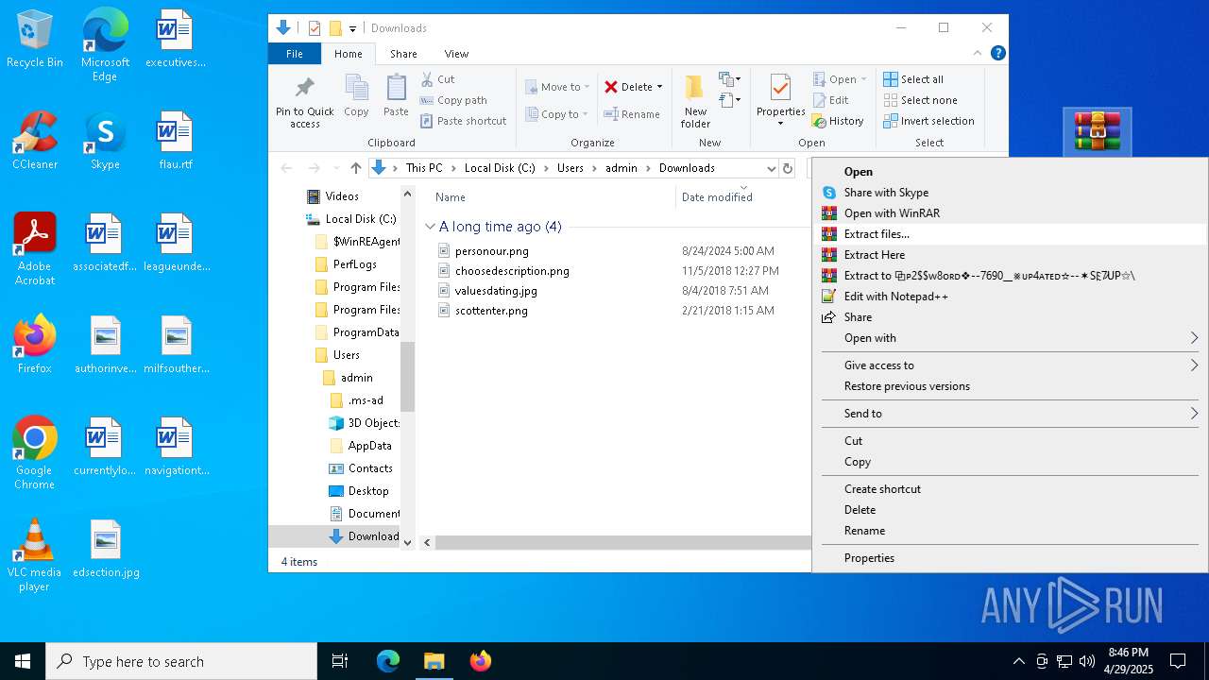
Task: Choose Extract Here from context menu
Action: click(1010, 255)
